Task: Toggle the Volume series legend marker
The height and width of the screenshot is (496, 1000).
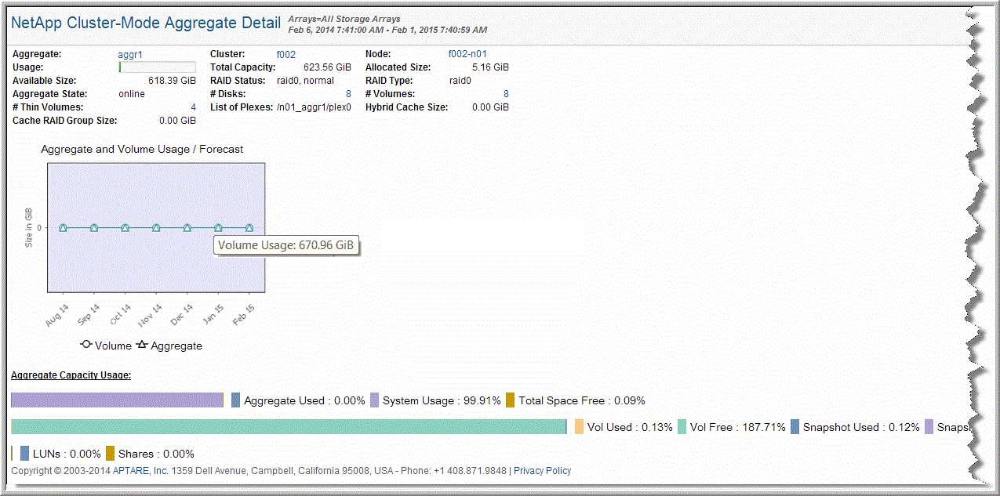Action: point(86,345)
